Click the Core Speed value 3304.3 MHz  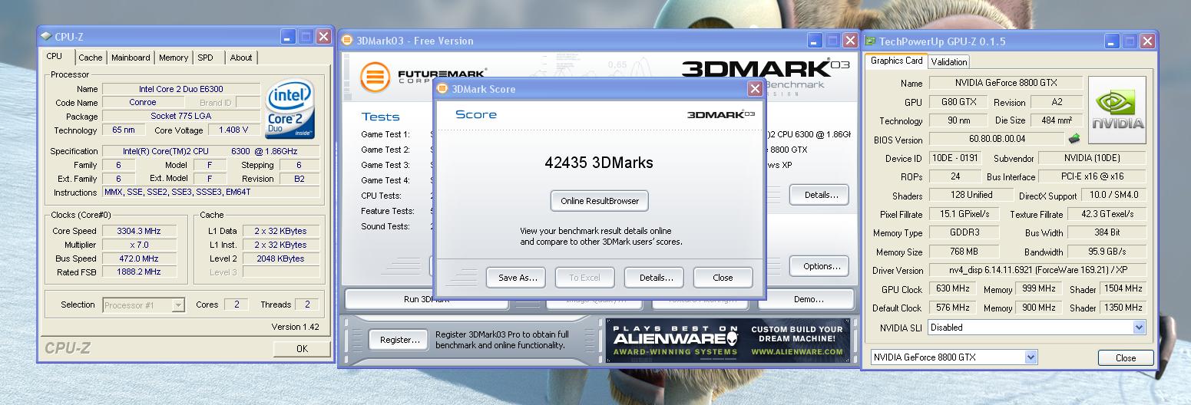139,231
